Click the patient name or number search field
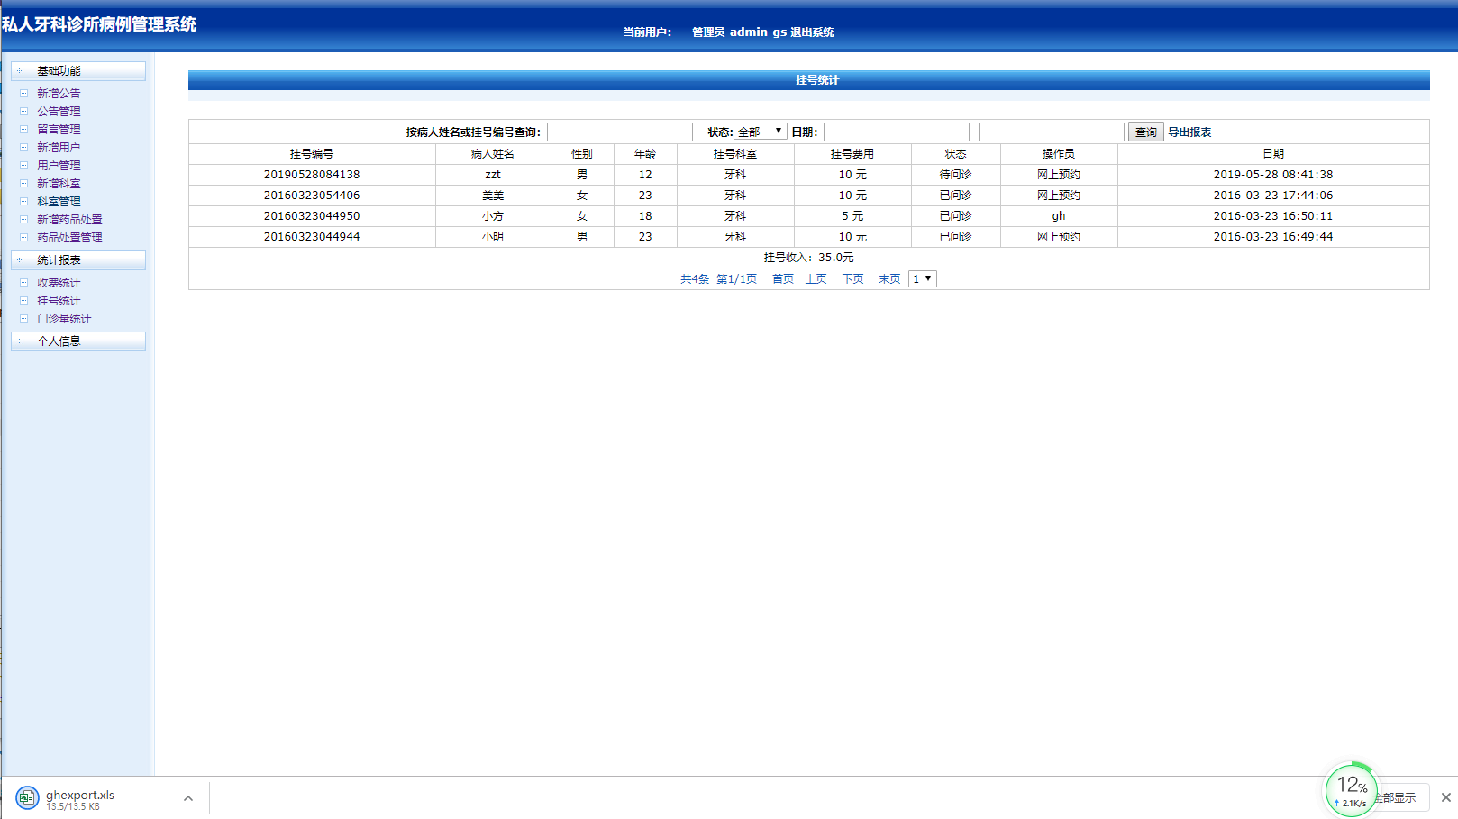Viewport: 1458px width, 819px height. (x=620, y=132)
